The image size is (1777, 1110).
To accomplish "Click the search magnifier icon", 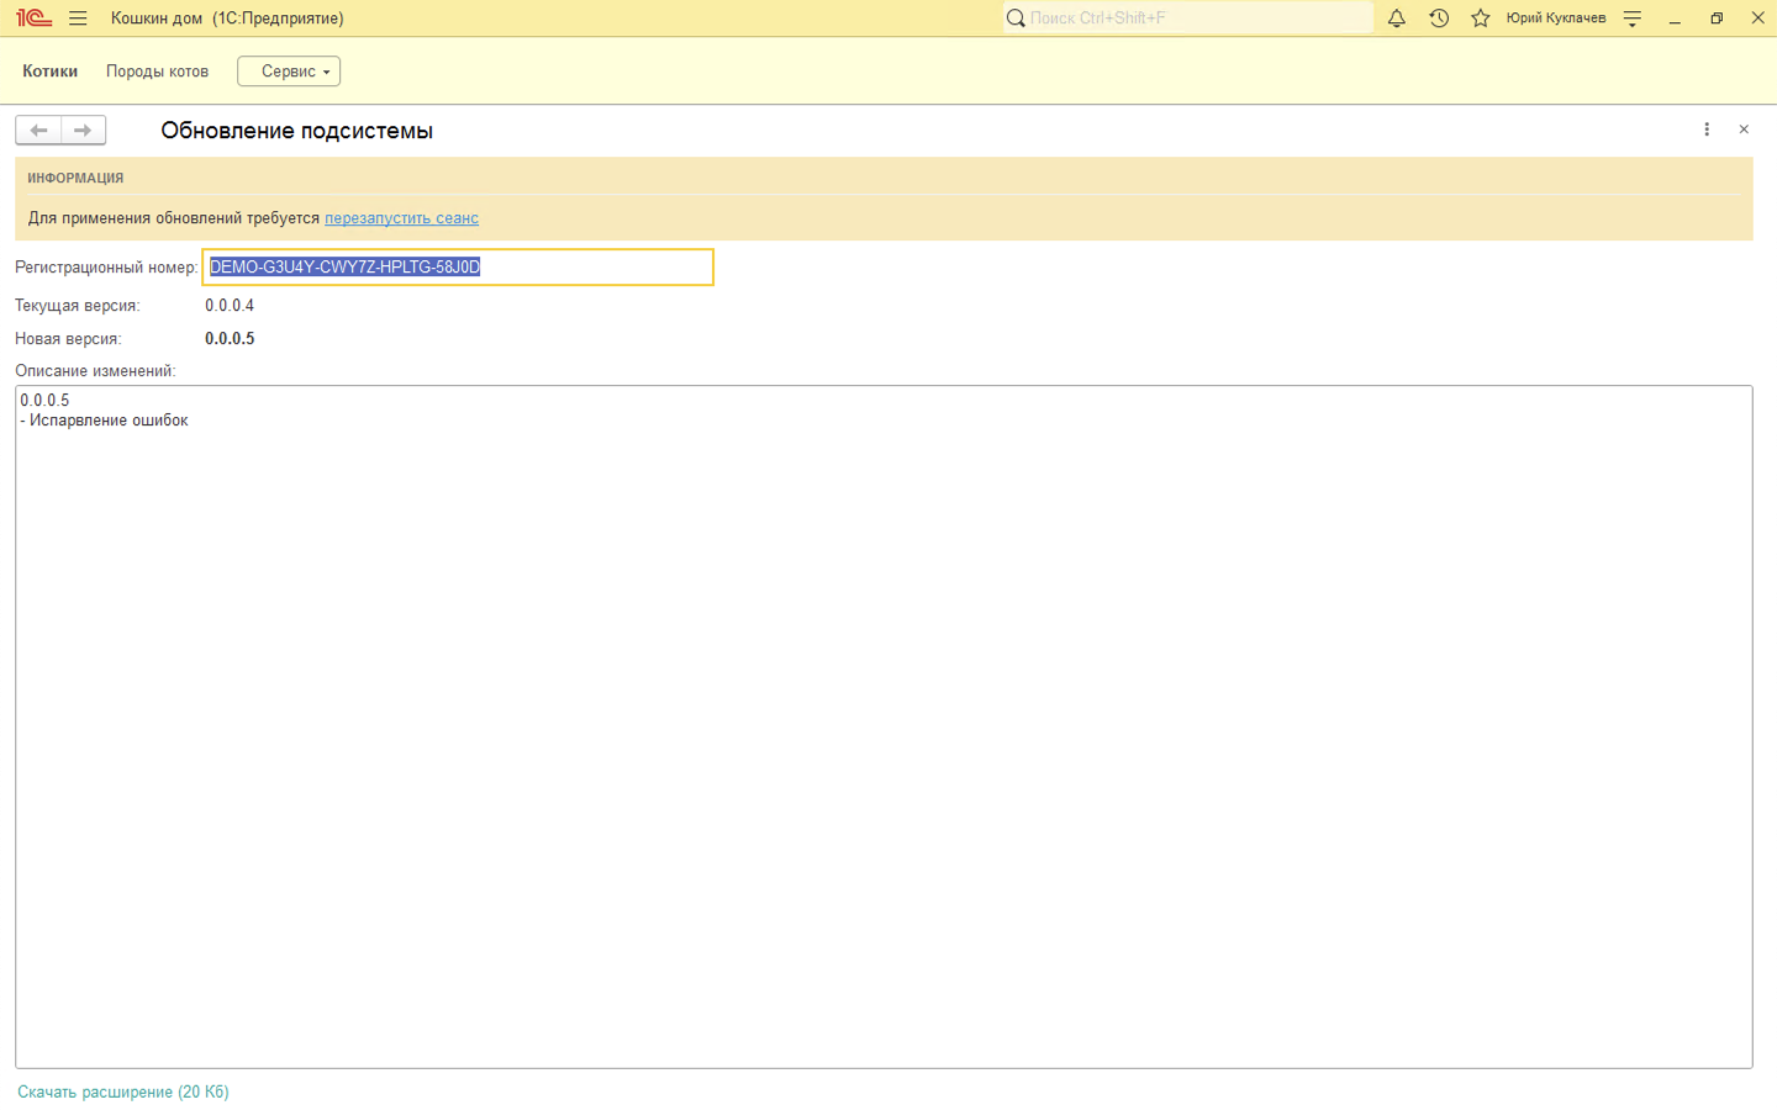I will point(1016,18).
